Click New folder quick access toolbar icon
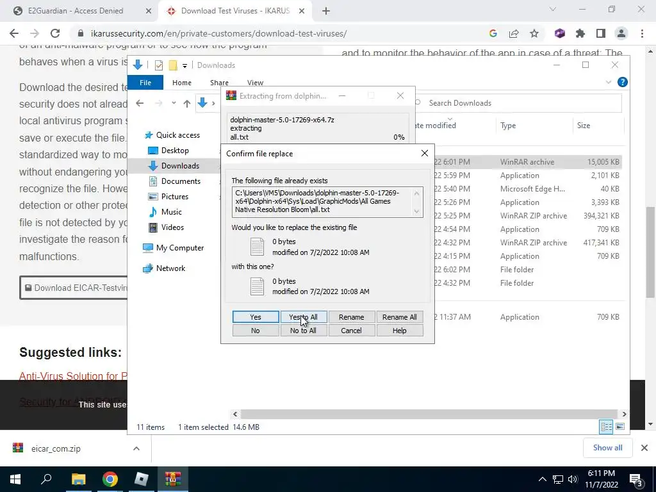This screenshot has height=492, width=656. [x=173, y=65]
